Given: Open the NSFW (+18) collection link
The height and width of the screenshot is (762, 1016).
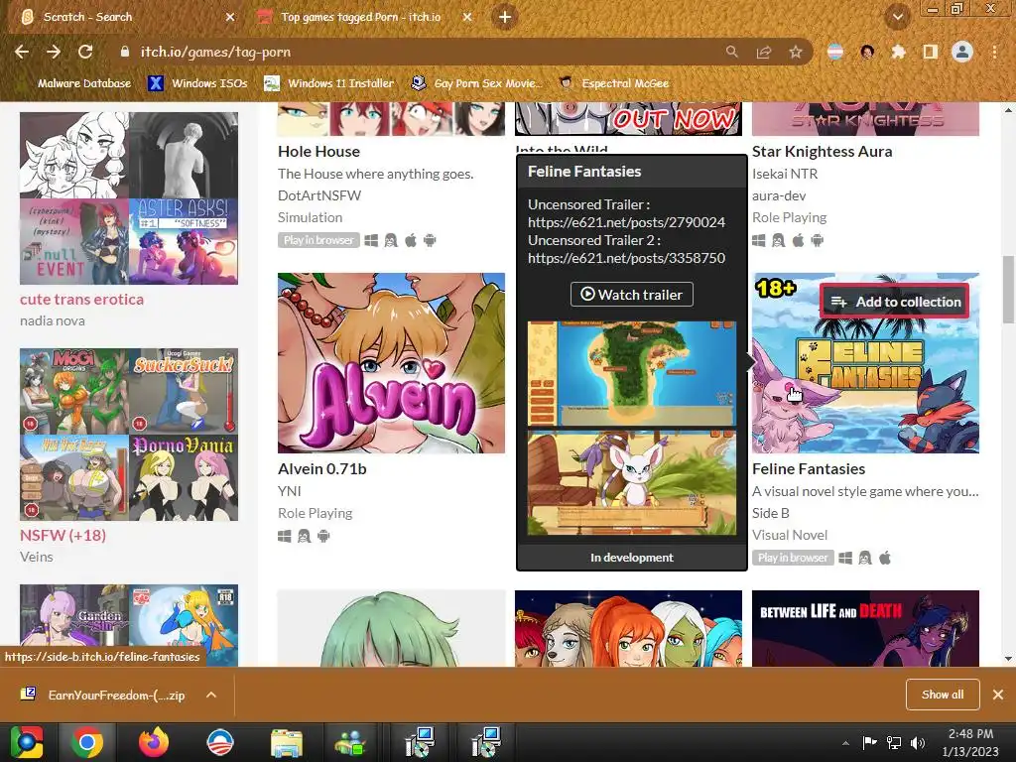Looking at the screenshot, I should (63, 535).
